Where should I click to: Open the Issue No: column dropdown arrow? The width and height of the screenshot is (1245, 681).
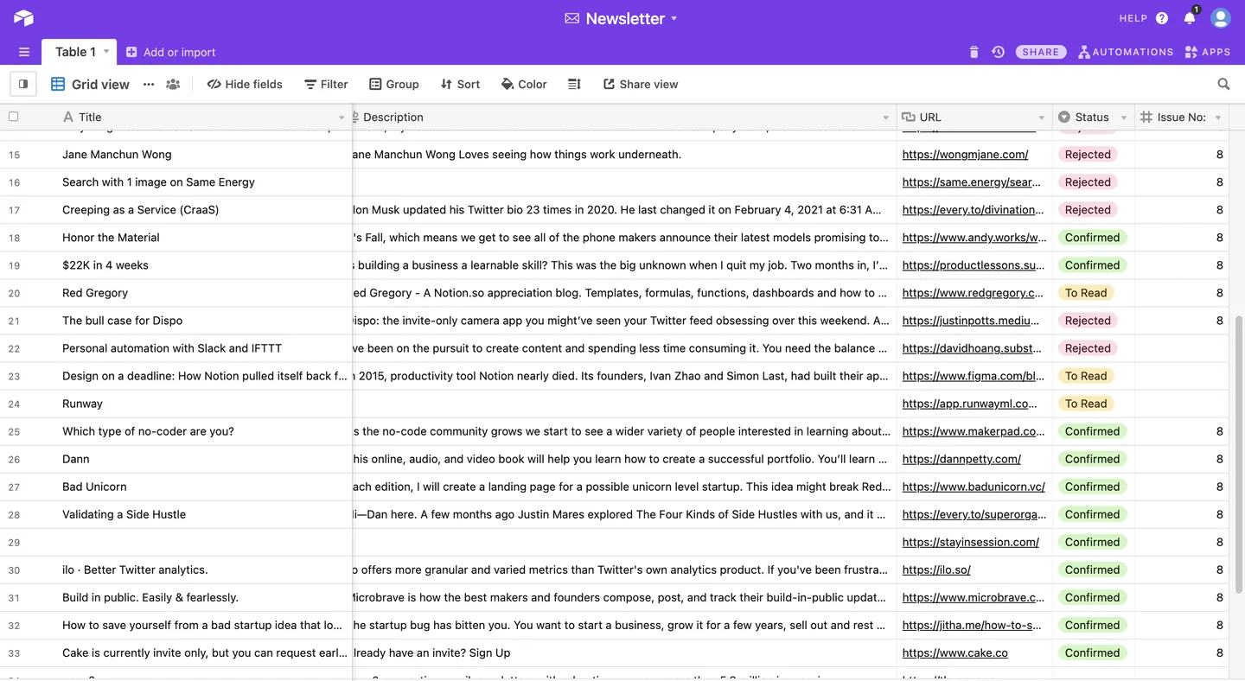1218,118
